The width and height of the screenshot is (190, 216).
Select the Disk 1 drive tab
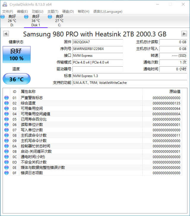tap(36, 21)
